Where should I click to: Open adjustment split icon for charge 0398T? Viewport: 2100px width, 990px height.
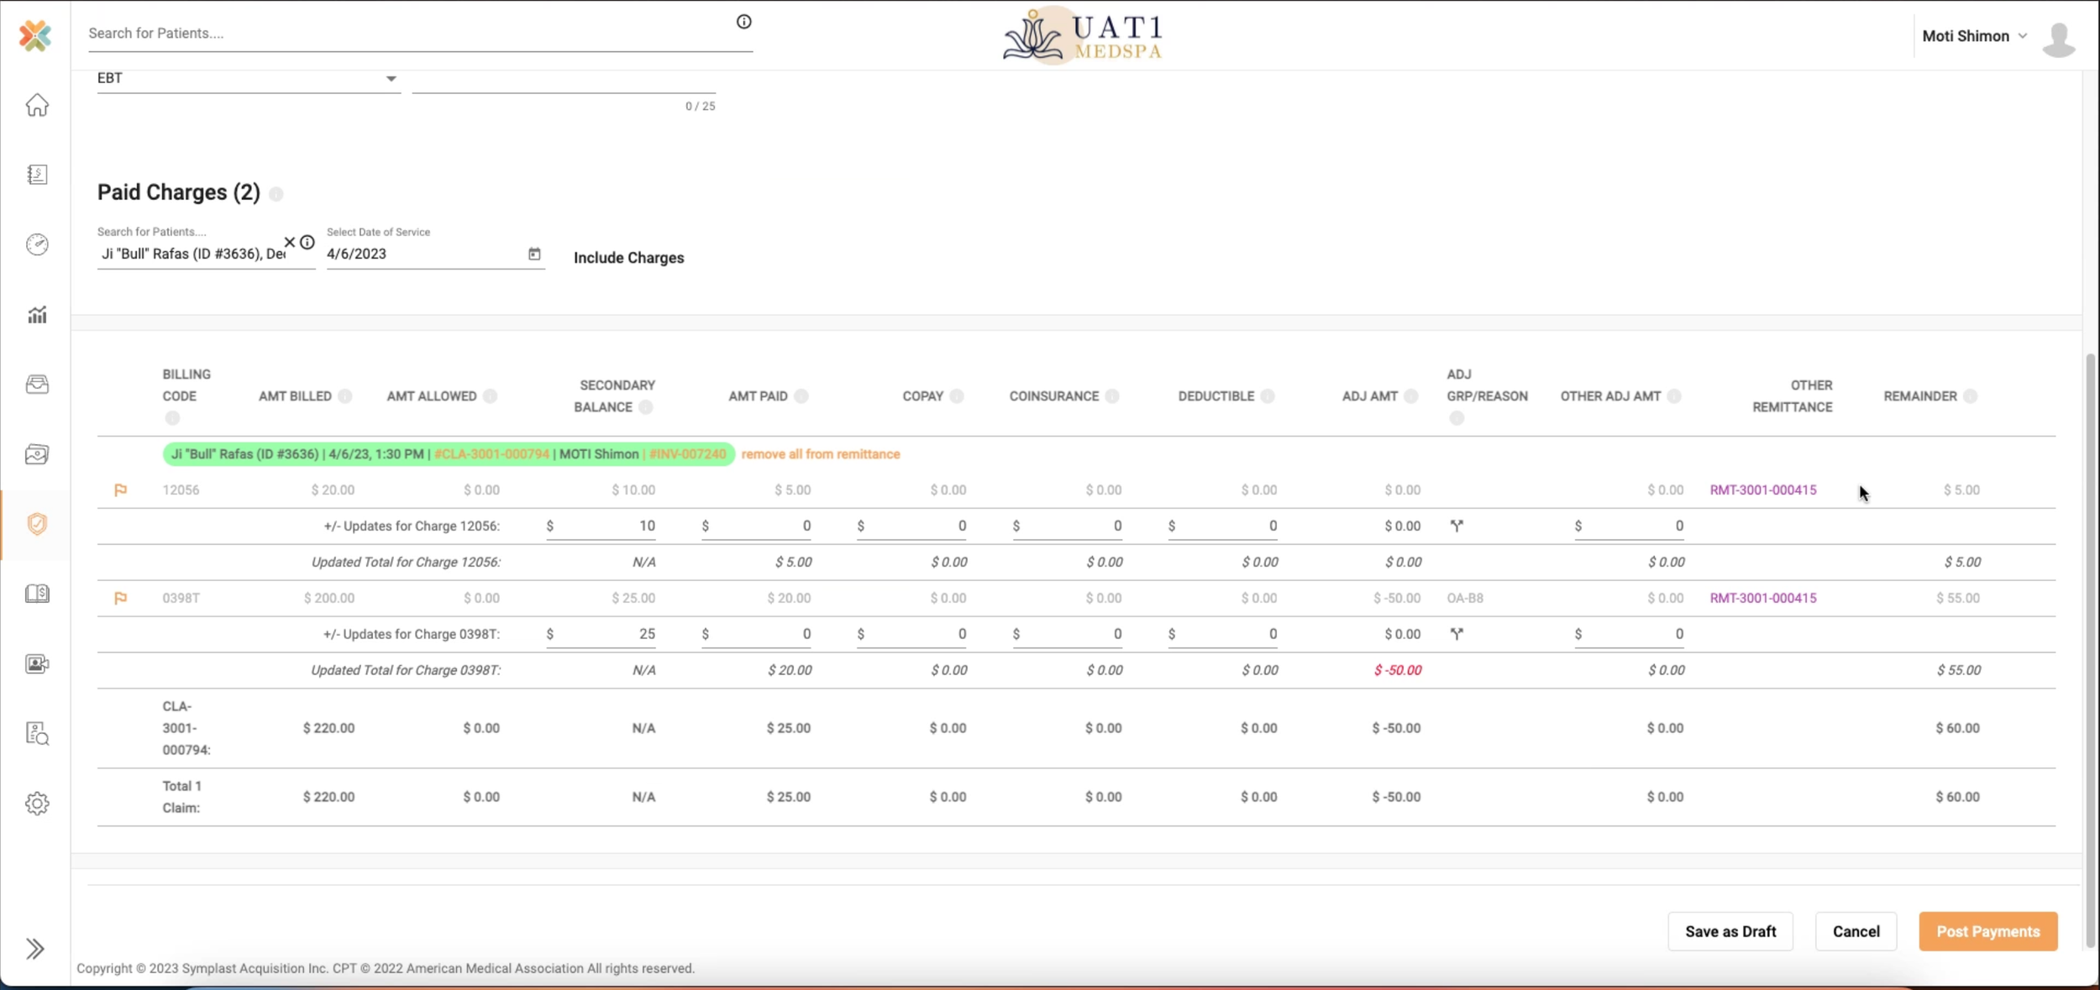pos(1457,634)
